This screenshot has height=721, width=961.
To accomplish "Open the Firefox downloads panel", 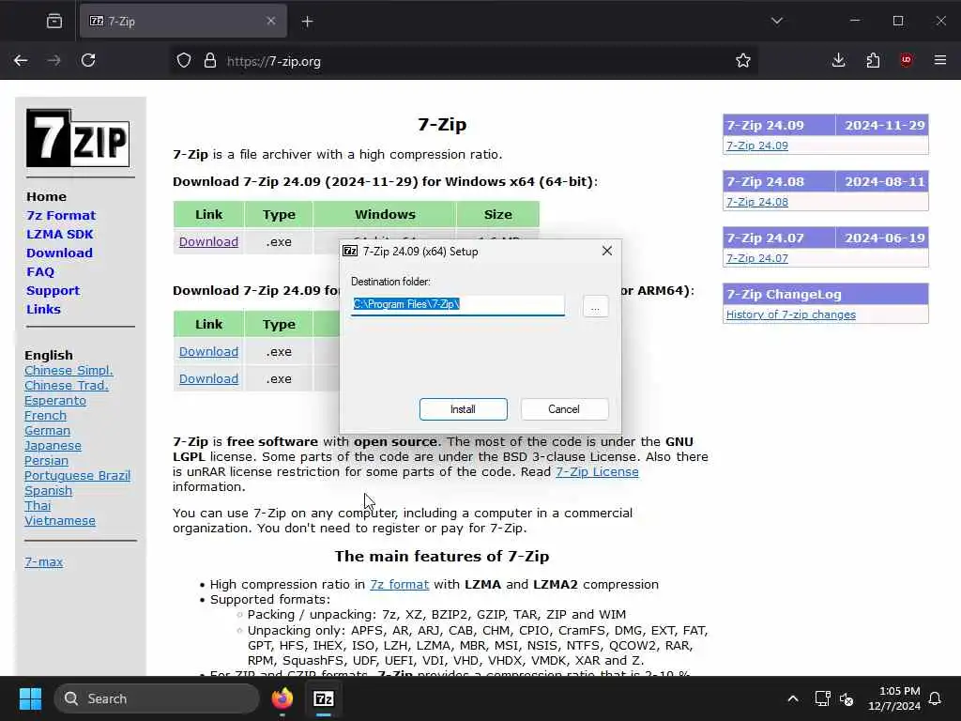I will tap(838, 60).
